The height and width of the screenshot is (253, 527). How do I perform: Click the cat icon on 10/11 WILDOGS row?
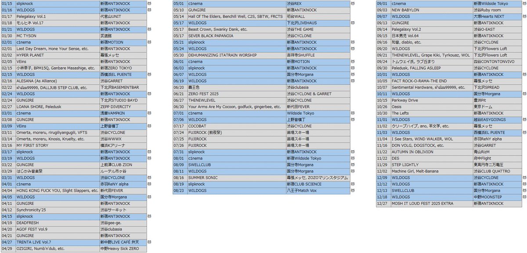tap(524, 94)
